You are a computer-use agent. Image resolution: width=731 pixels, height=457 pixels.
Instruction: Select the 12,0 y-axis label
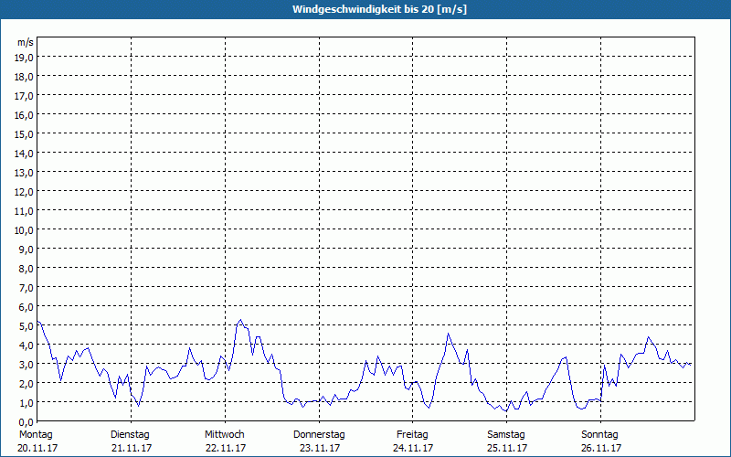(x=25, y=192)
